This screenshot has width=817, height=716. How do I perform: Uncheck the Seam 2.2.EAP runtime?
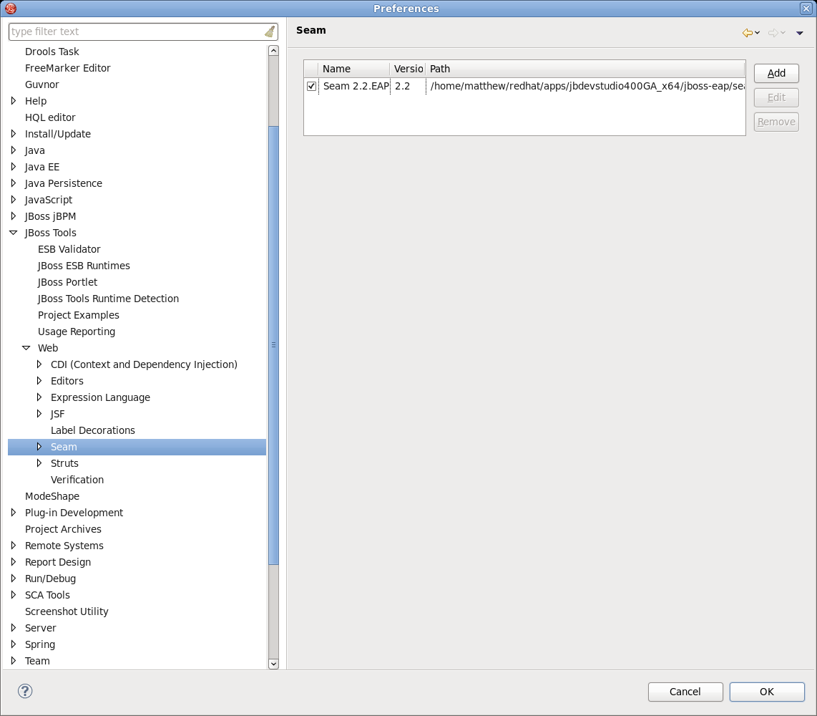(311, 86)
